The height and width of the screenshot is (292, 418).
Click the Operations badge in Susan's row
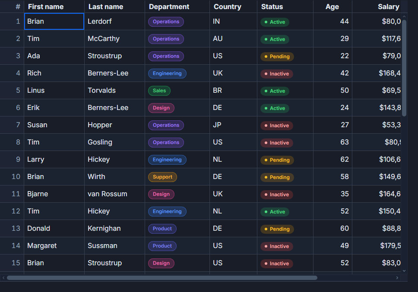pyautogui.click(x=166, y=125)
